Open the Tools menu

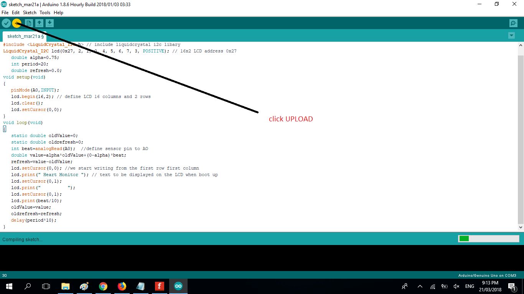(45, 13)
